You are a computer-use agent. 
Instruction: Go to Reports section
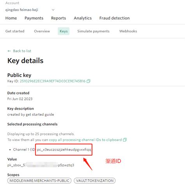click(59, 18)
